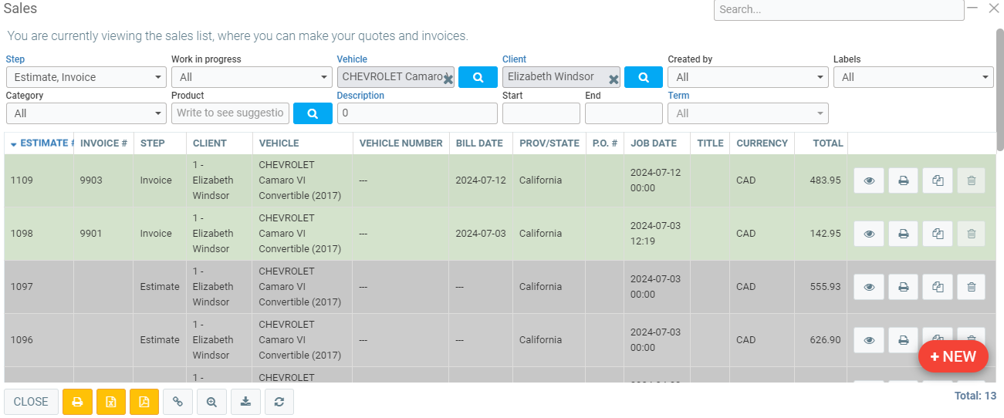Duplicate estimate 1097 with copy icon
The width and height of the screenshot is (1004, 418).
938,287
